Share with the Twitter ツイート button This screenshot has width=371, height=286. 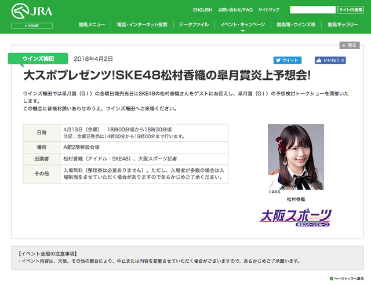(x=288, y=60)
